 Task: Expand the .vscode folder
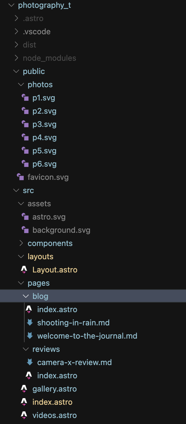coord(16,32)
